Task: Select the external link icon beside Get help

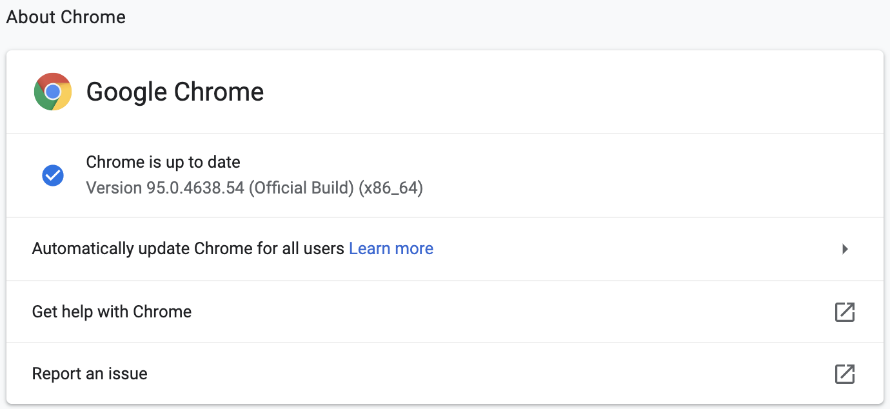Action: (x=845, y=312)
